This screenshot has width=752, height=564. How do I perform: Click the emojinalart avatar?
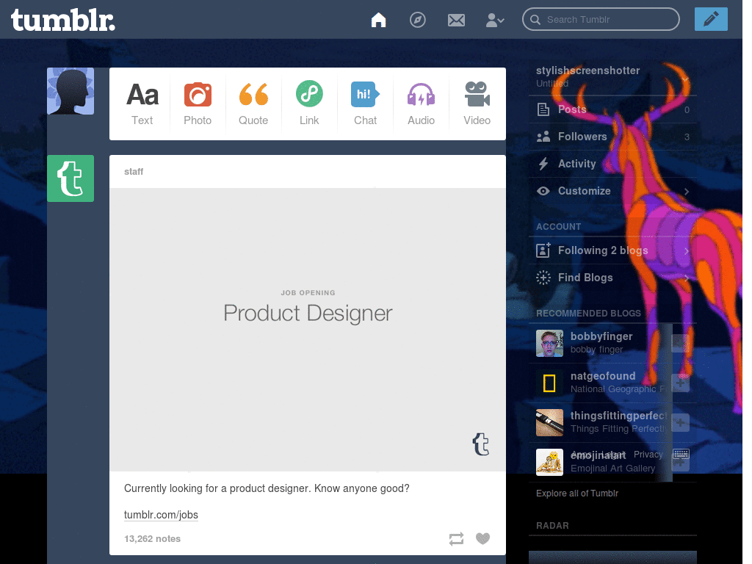549,462
